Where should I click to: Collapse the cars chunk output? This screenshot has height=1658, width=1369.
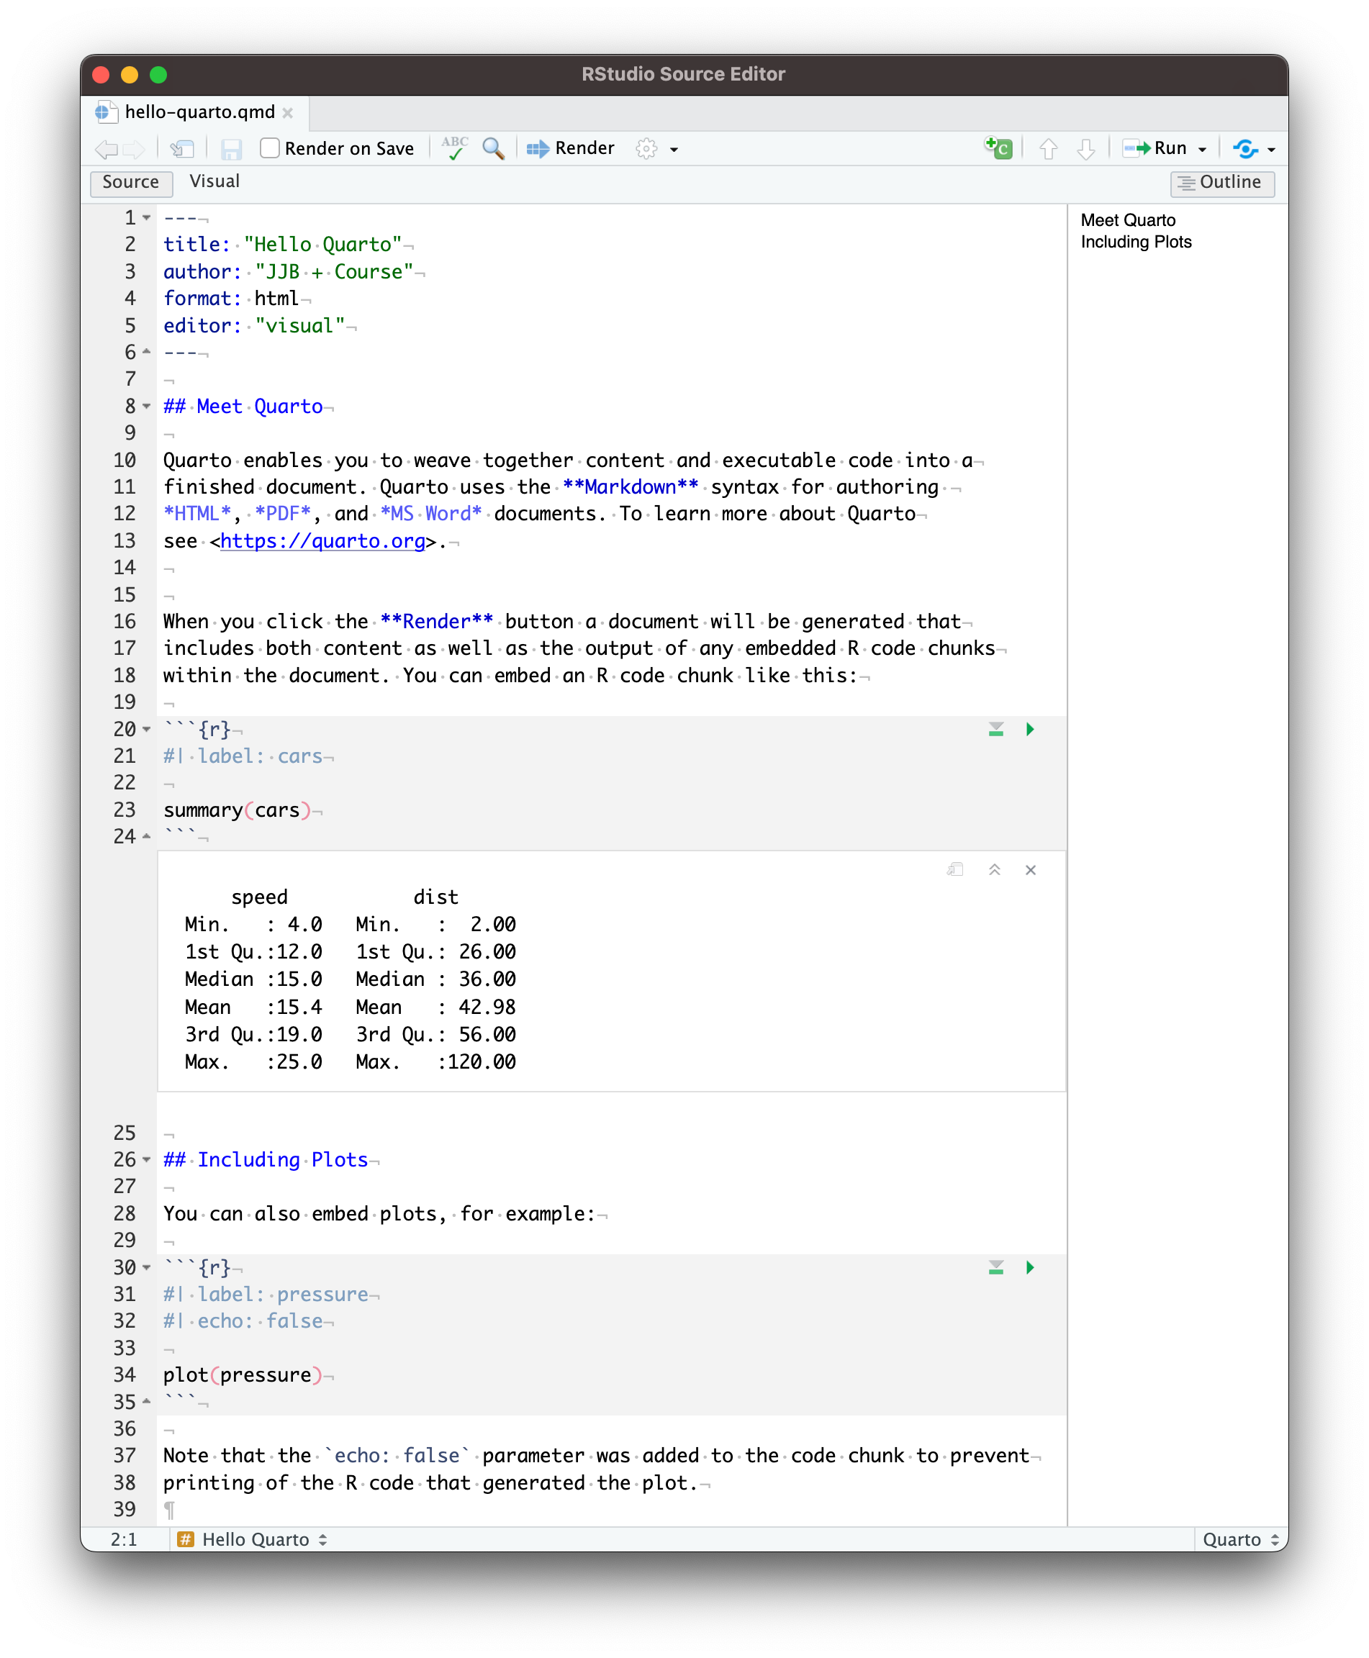tap(995, 869)
